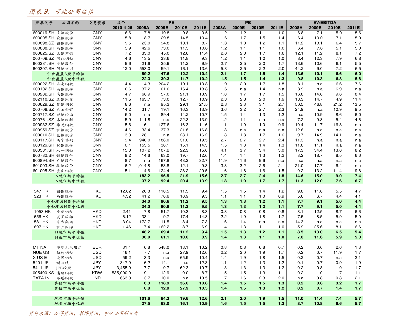Screen dimensions: 397x323
Task: Click the 其他市场中位数 row label
Action: point(69,288)
